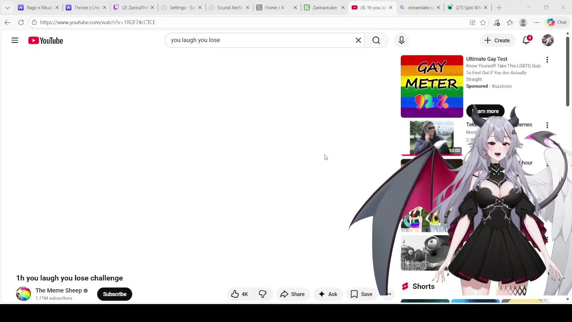
Task: Go to YouTube home via logo
Action: click(46, 40)
